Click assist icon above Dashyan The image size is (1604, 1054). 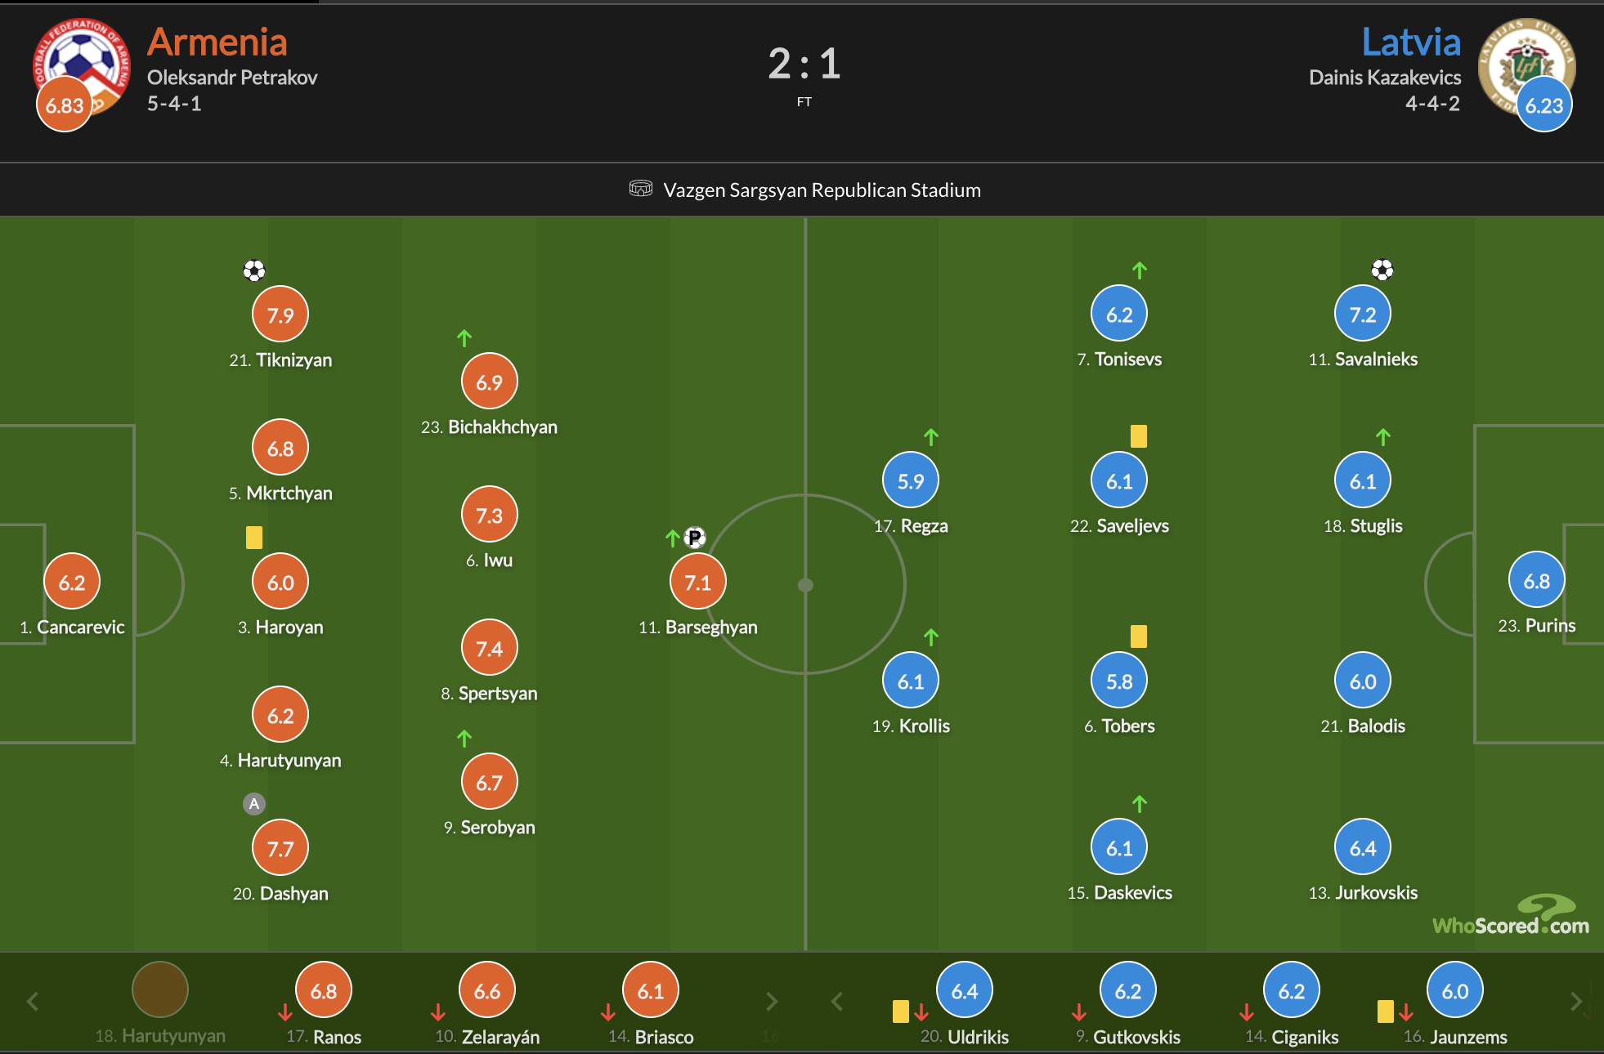coord(254,804)
